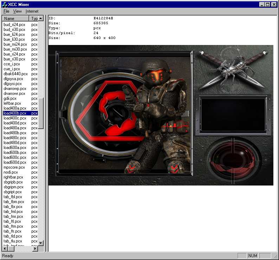Click the horizontal scrollbar right arrow
279x260 pixels.
35,248
